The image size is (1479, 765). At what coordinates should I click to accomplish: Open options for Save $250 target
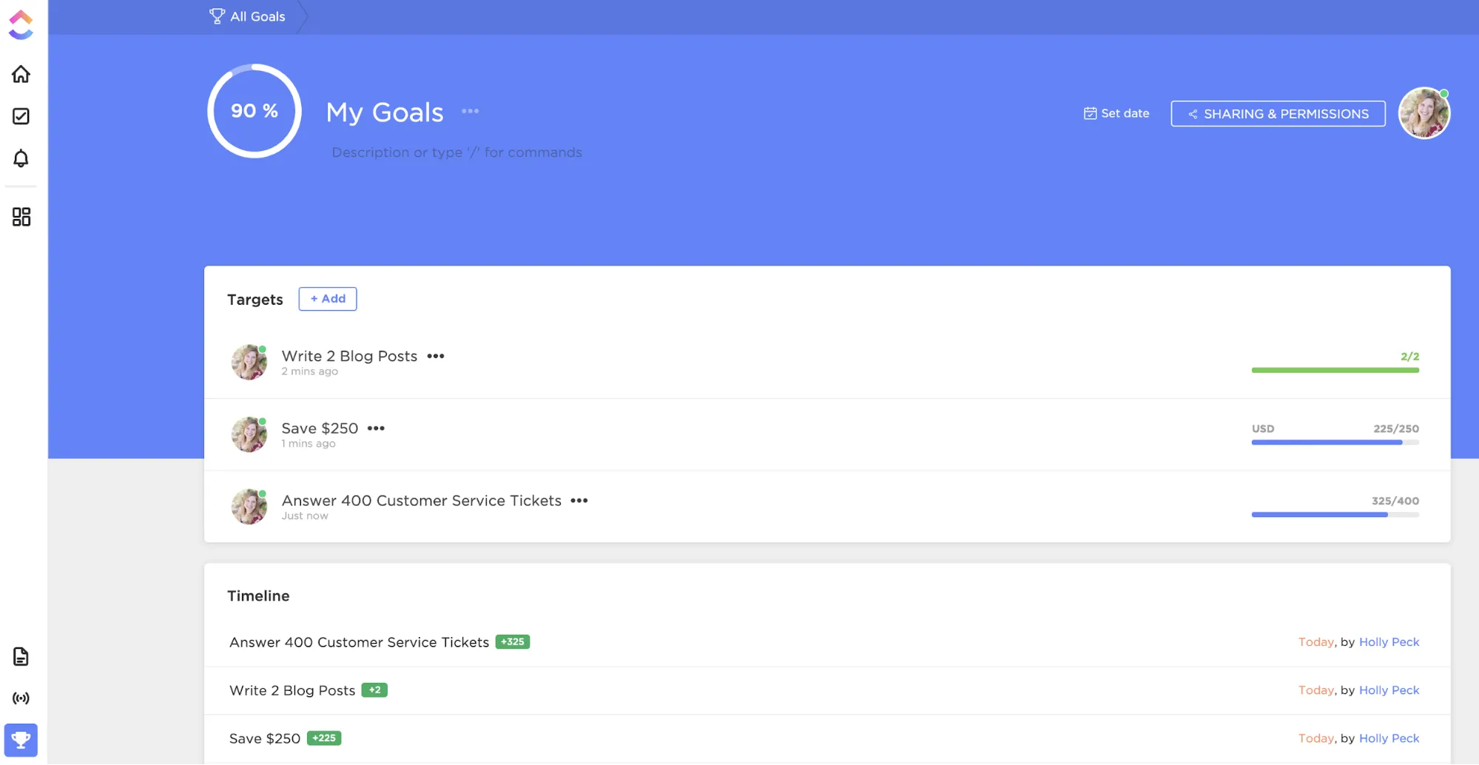click(376, 428)
